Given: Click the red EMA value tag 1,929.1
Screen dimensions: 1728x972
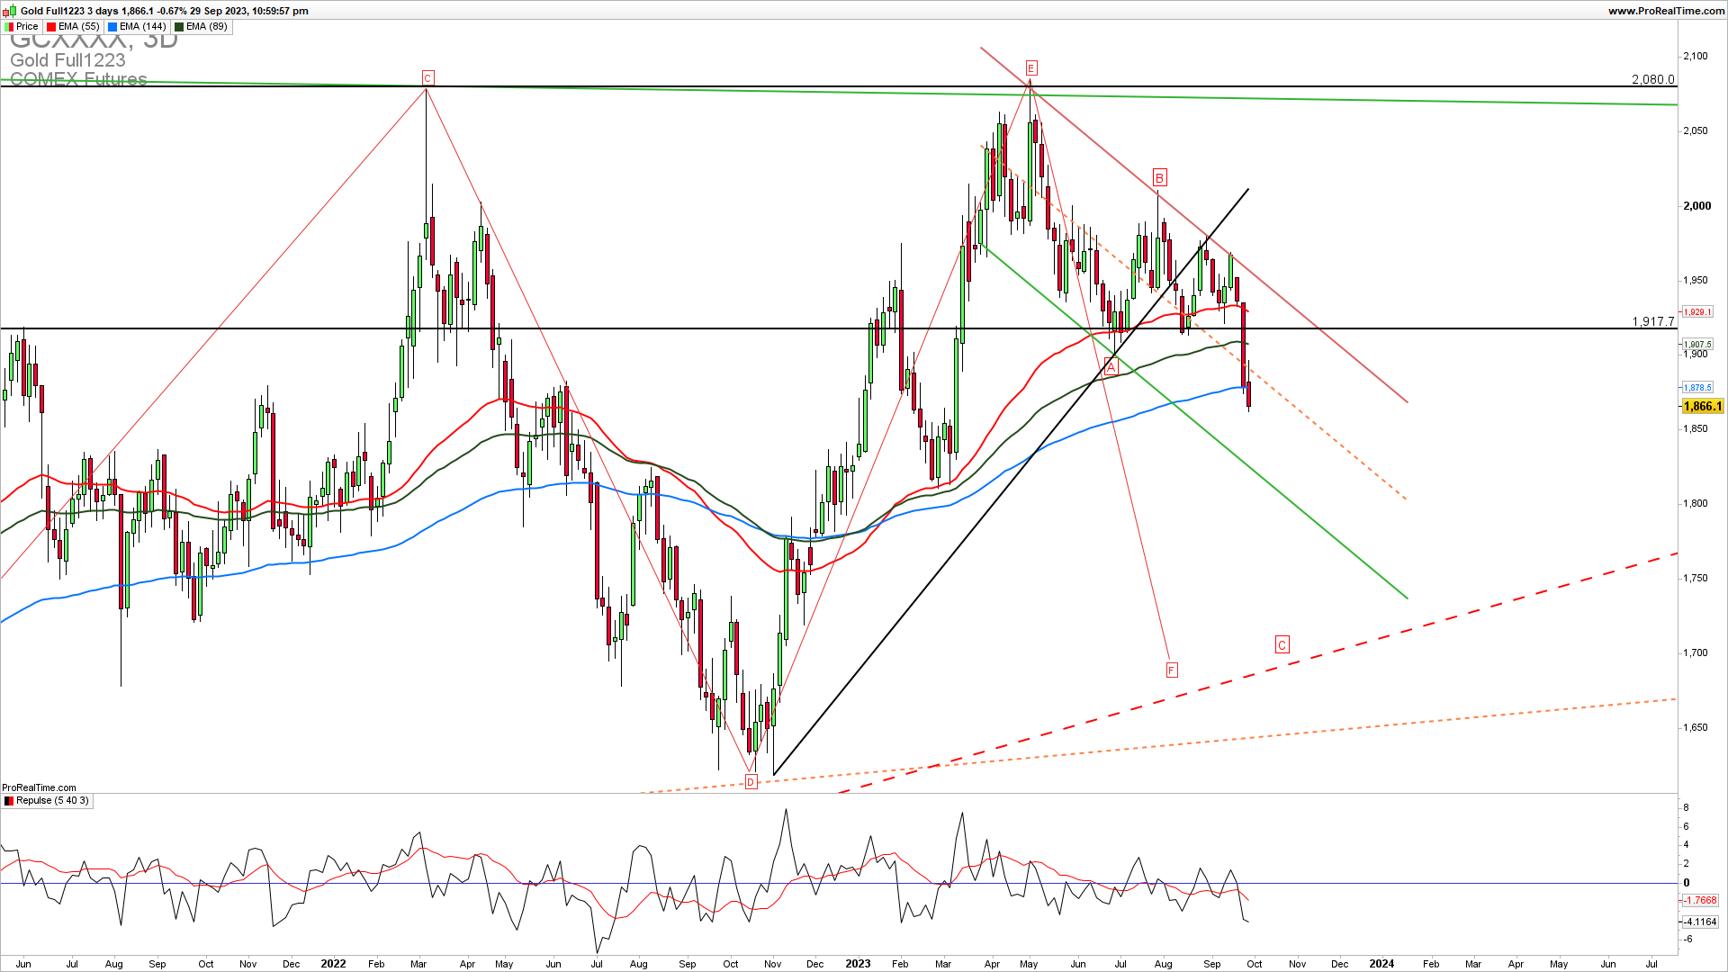Looking at the screenshot, I should tap(1697, 312).
